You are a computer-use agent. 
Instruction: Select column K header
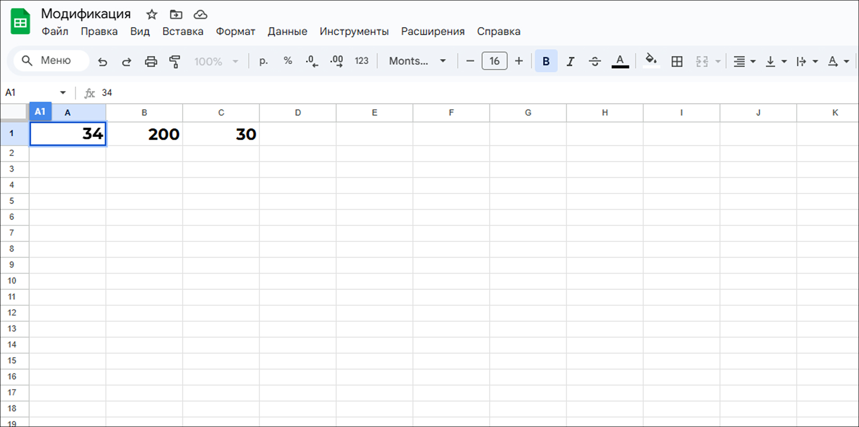point(828,113)
